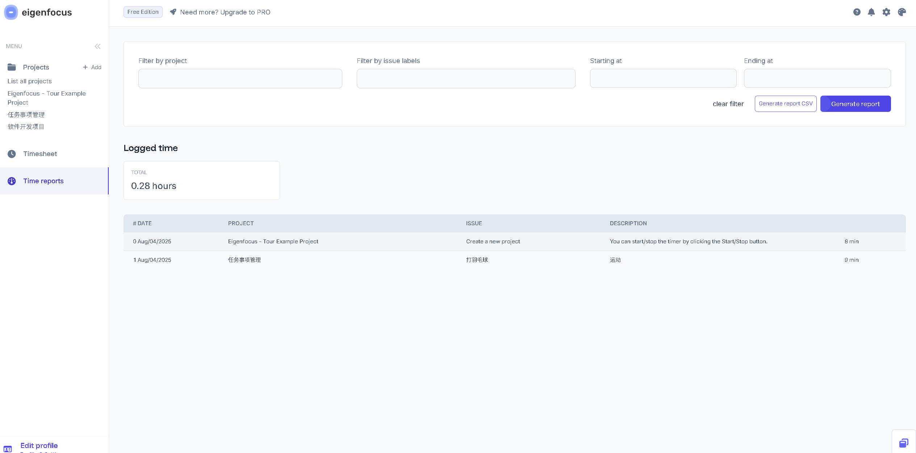Open the settings gear icon
Screen dimensions: 916x453
pyautogui.click(x=886, y=12)
